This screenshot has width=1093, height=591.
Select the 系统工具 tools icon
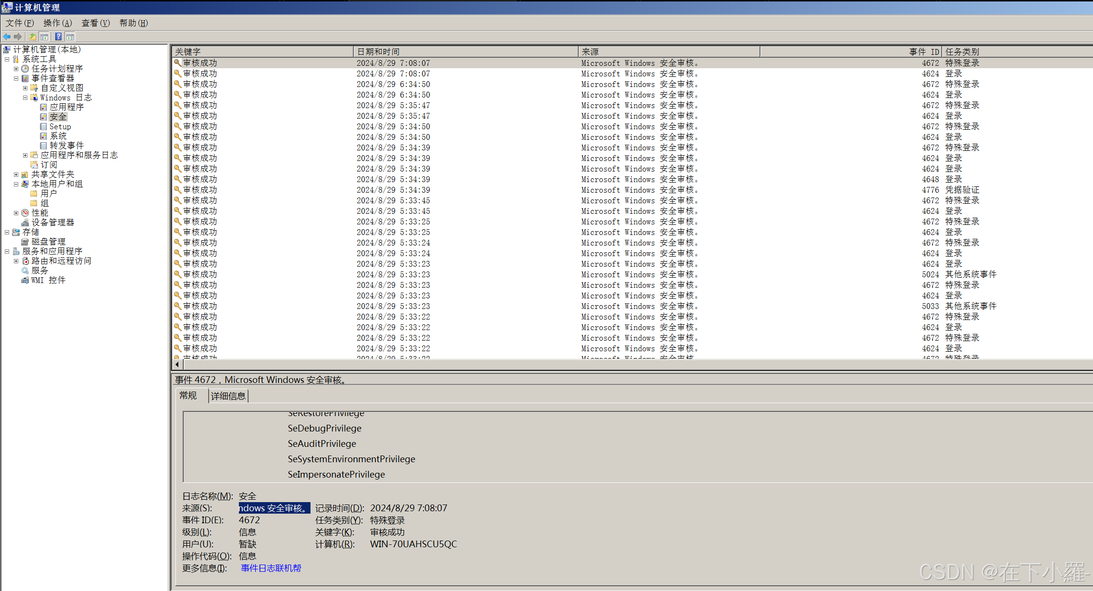coord(16,59)
